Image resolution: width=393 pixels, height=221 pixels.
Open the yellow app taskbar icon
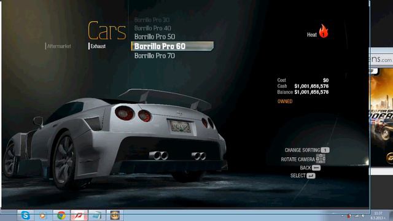click(115, 215)
